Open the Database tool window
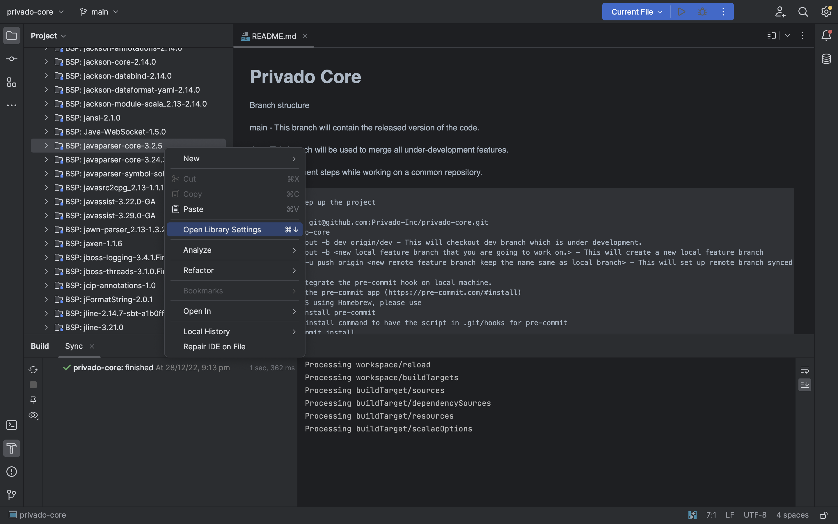Image resolution: width=838 pixels, height=524 pixels. tap(826, 59)
